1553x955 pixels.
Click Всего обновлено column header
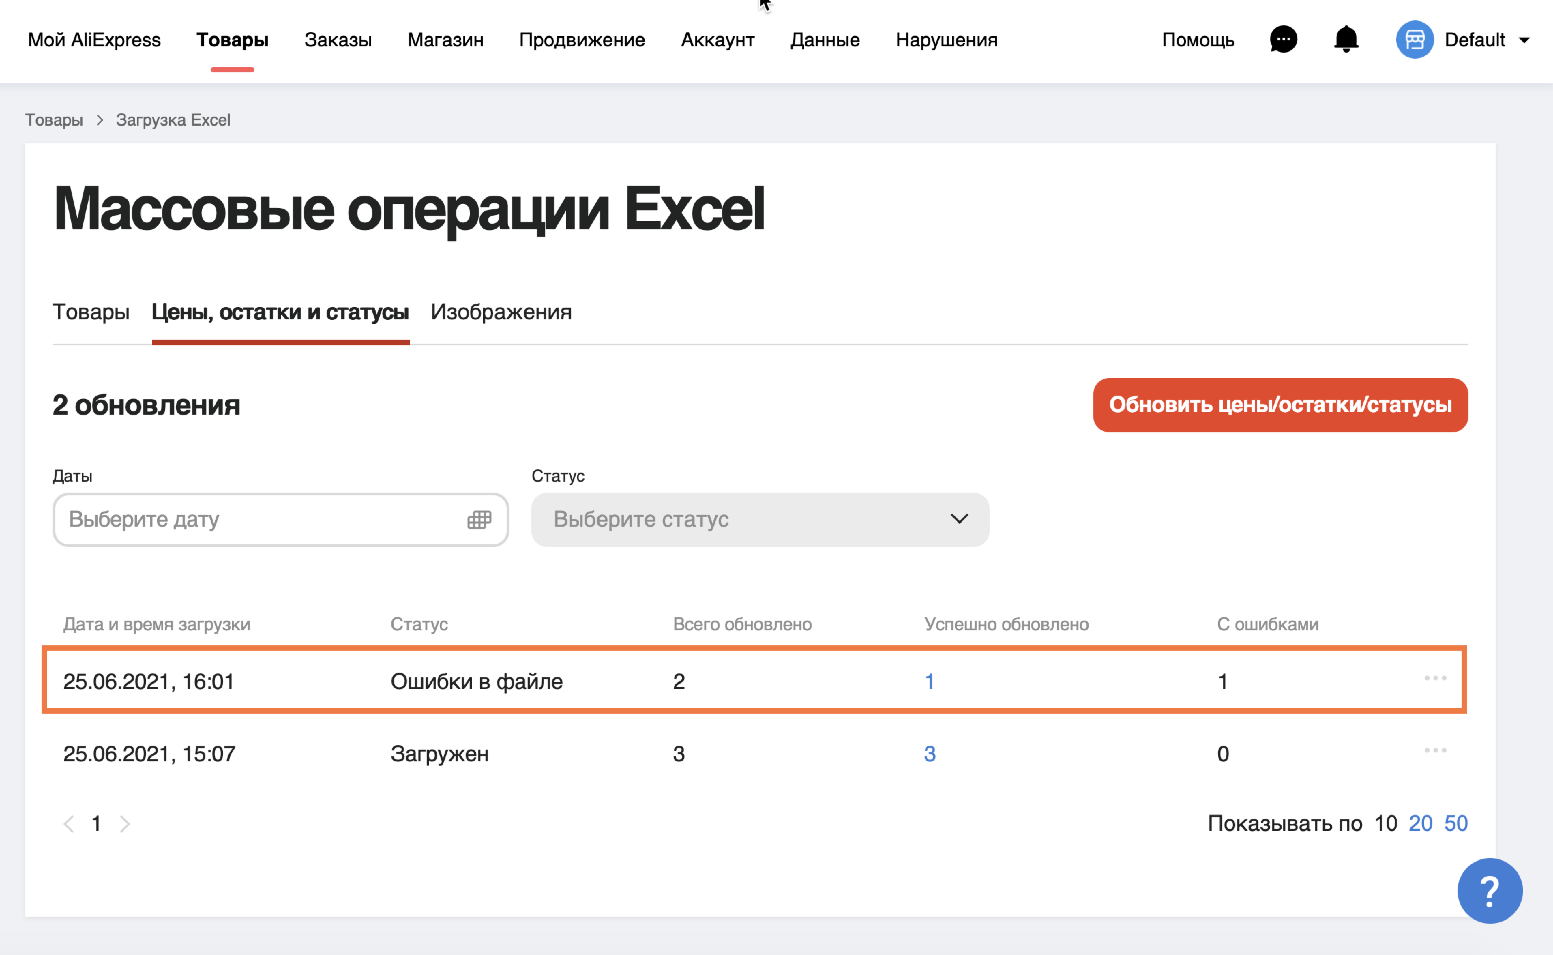[x=742, y=624]
